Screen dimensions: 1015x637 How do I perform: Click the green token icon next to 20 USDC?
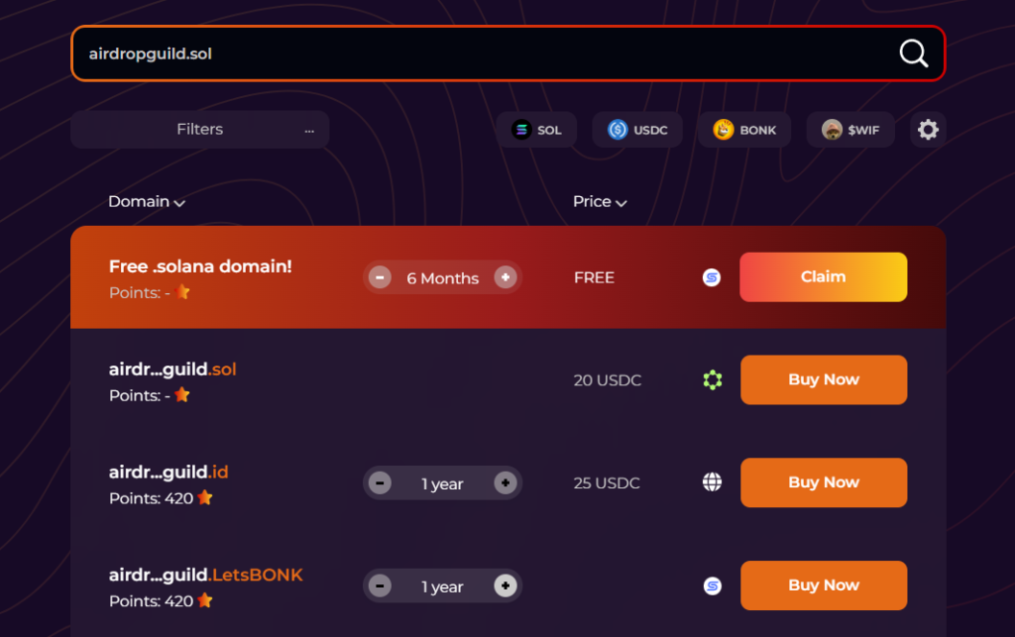712,379
